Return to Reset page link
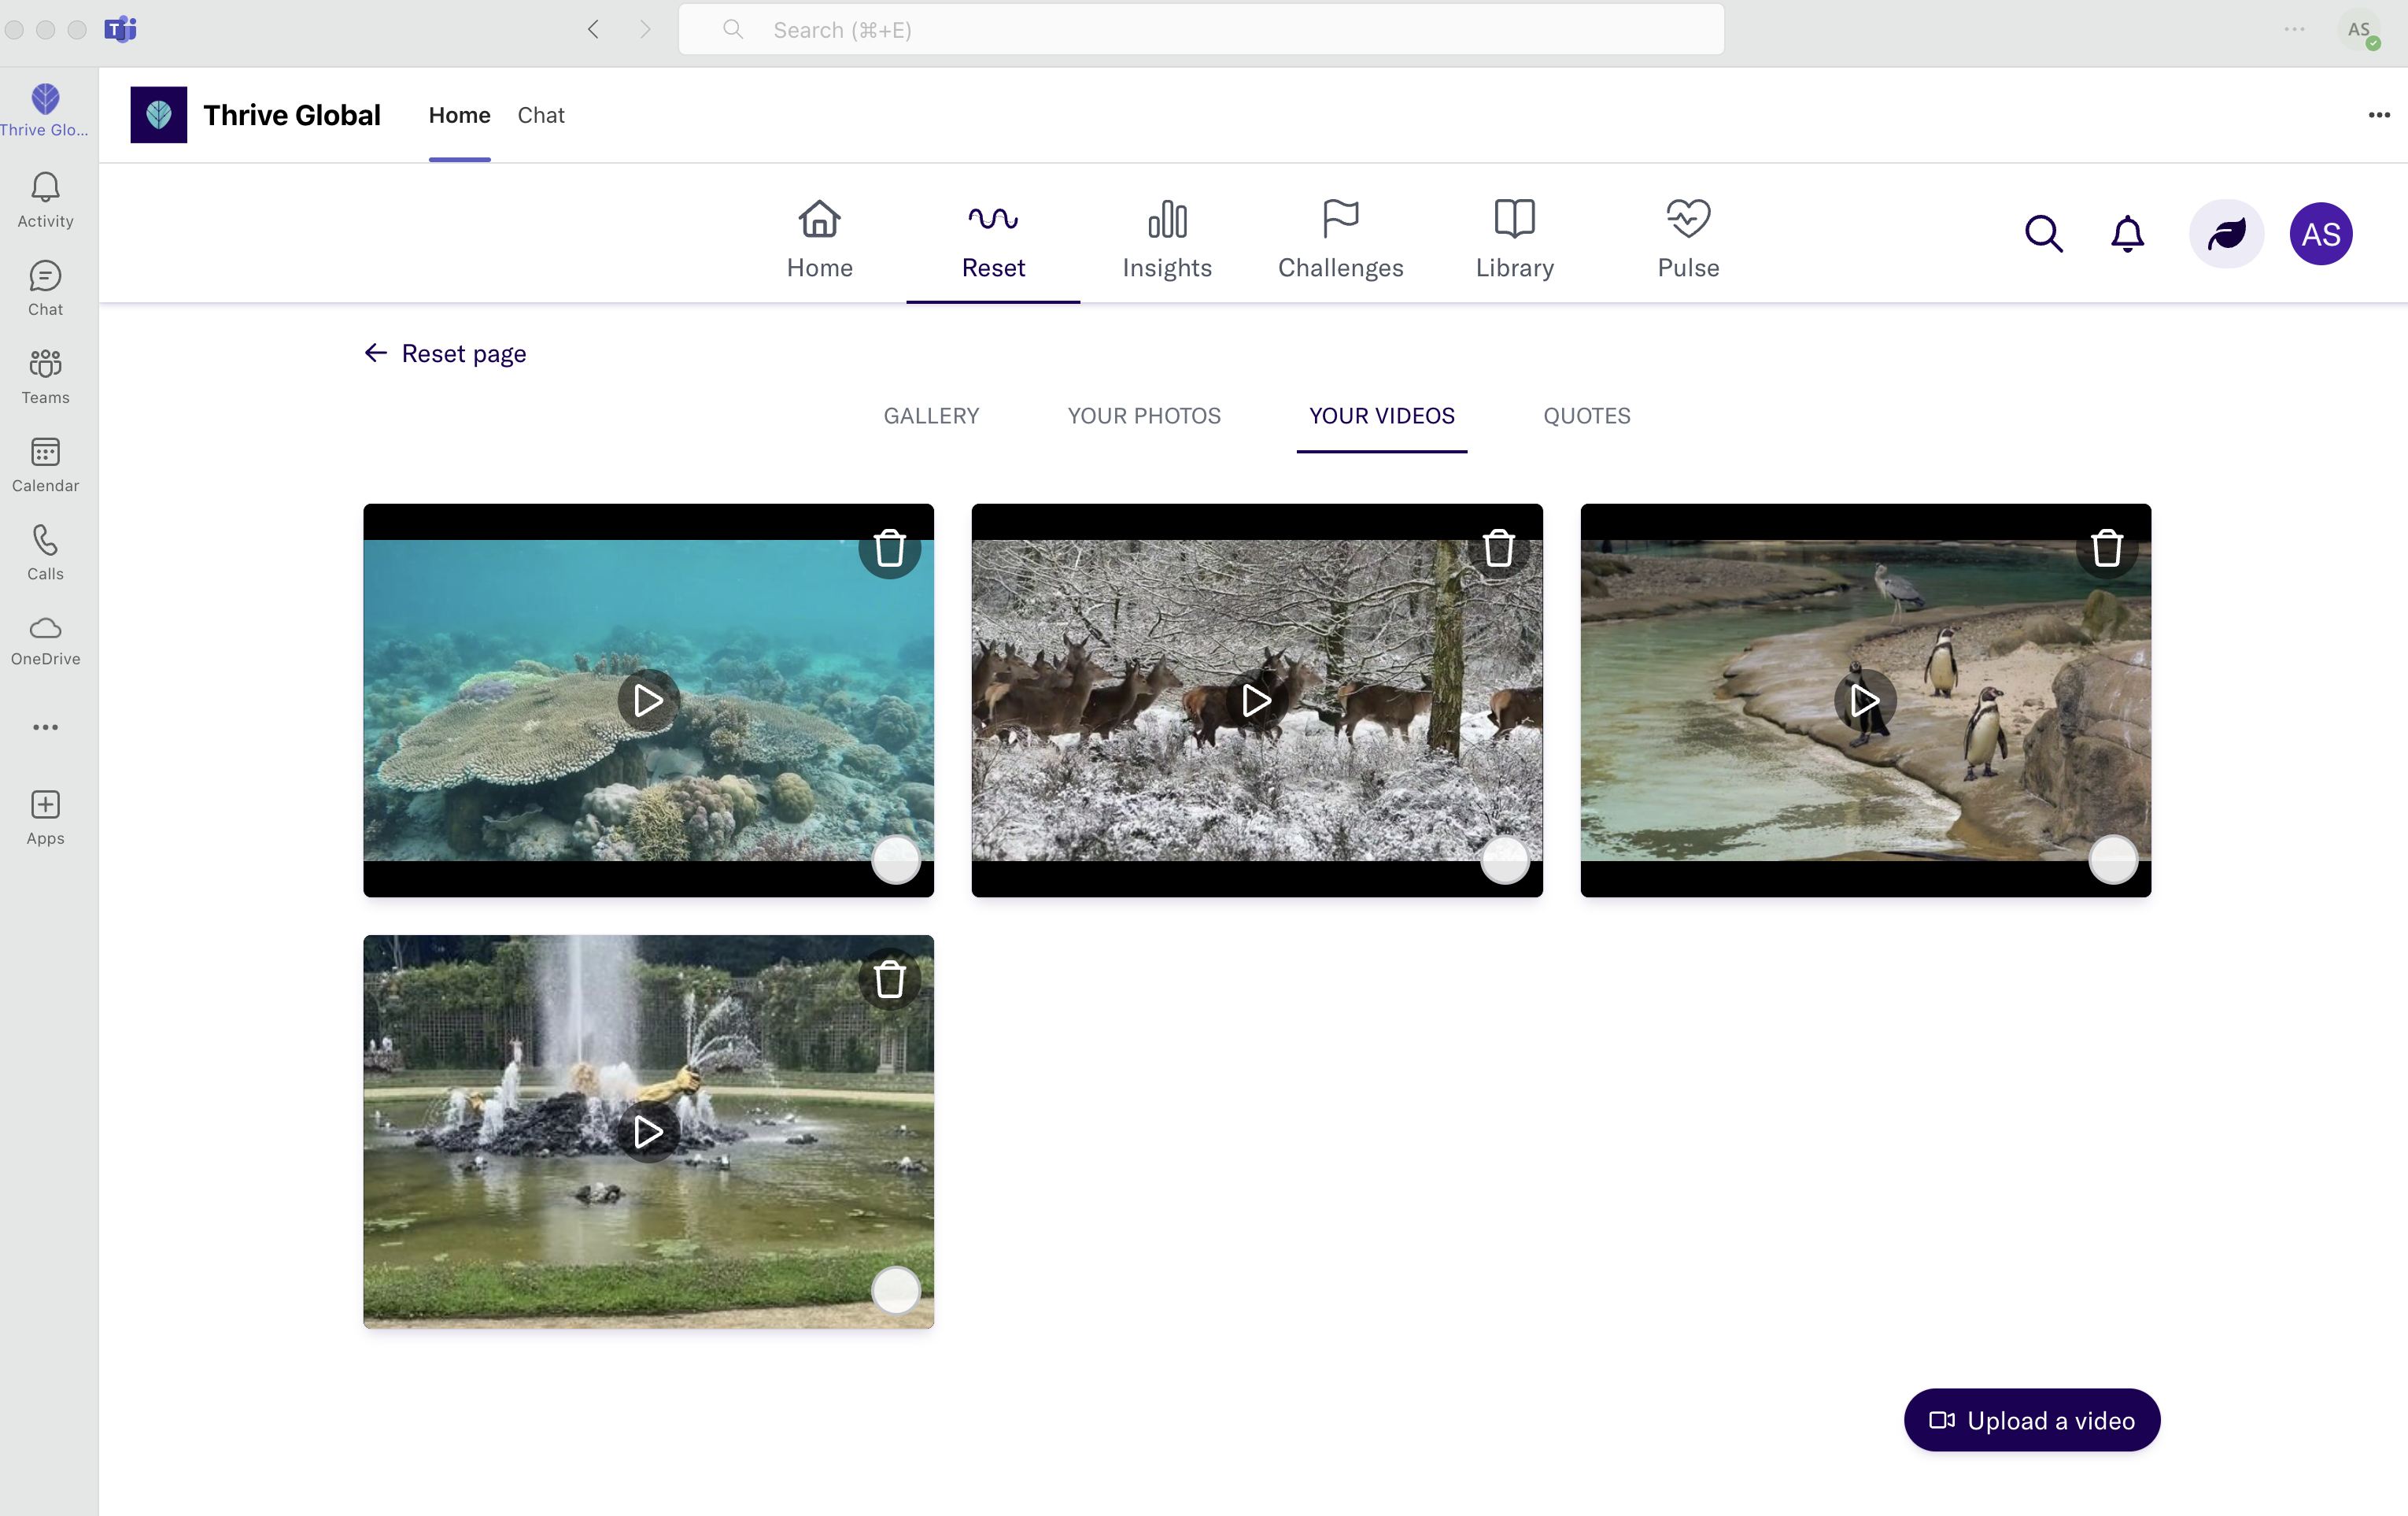This screenshot has width=2408, height=1516. click(x=445, y=353)
